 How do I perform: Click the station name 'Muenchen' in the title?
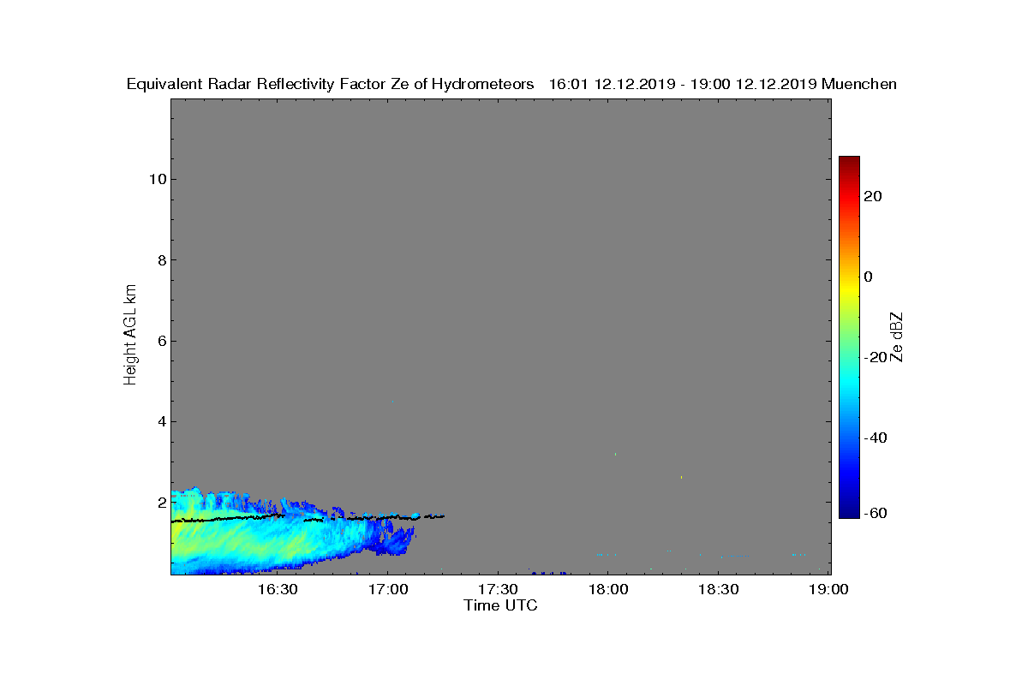859,84
